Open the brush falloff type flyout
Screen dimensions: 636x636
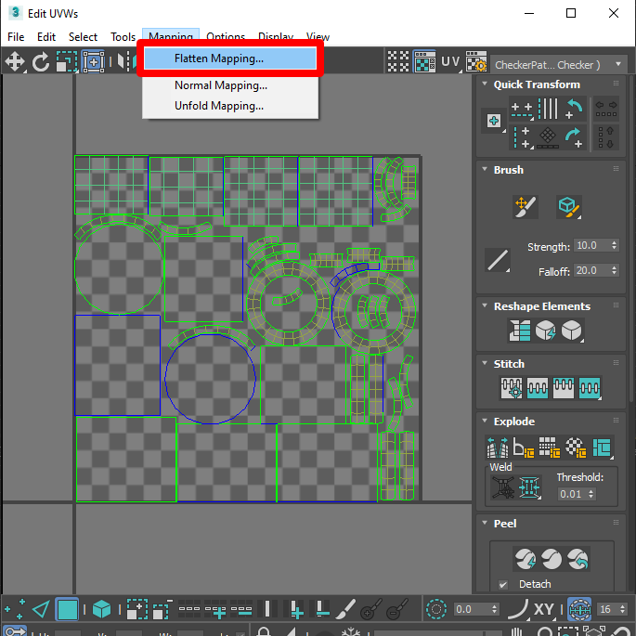point(498,260)
